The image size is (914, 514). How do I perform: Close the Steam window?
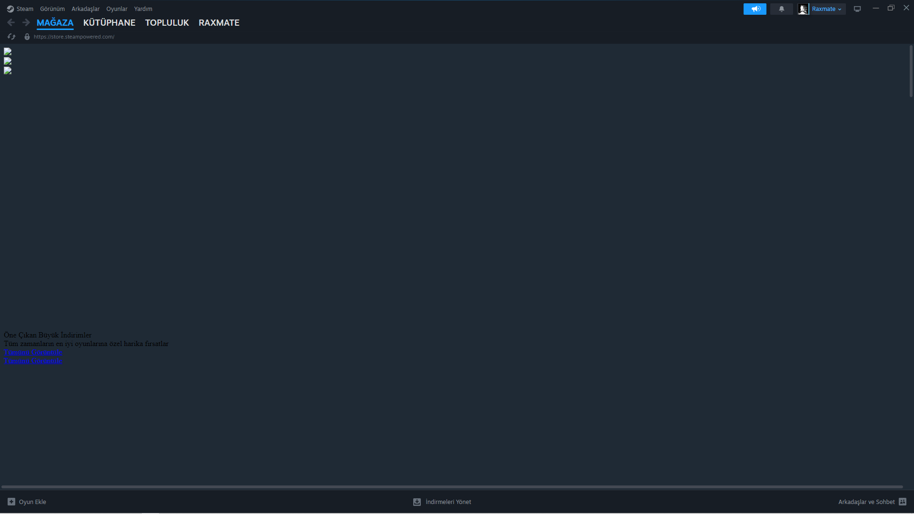point(906,8)
